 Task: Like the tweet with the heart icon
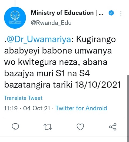point(80,127)
